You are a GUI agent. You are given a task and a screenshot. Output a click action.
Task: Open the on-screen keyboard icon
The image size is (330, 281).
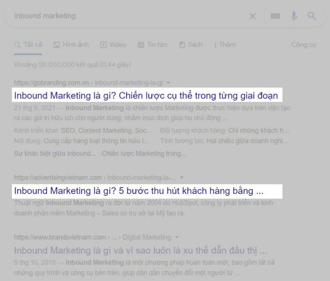275,16
